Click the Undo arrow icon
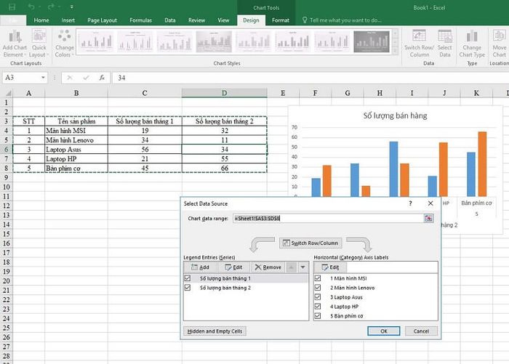Screen dimensions: 509x364 tap(31, 7)
